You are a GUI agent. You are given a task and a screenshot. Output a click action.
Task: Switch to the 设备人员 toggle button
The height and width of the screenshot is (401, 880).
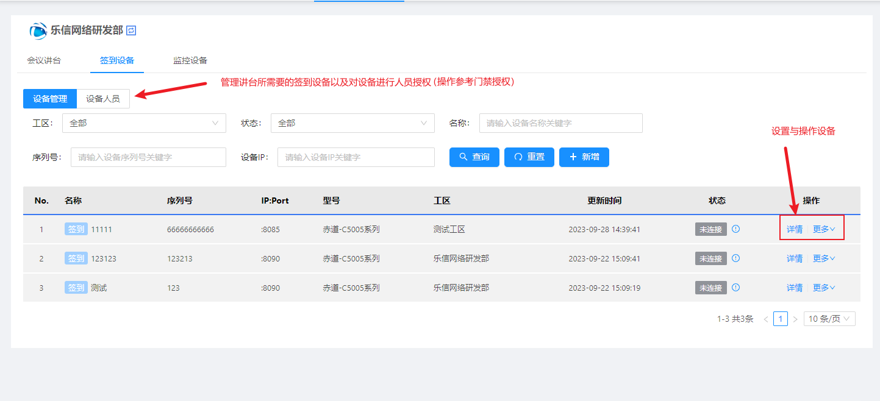(x=103, y=99)
